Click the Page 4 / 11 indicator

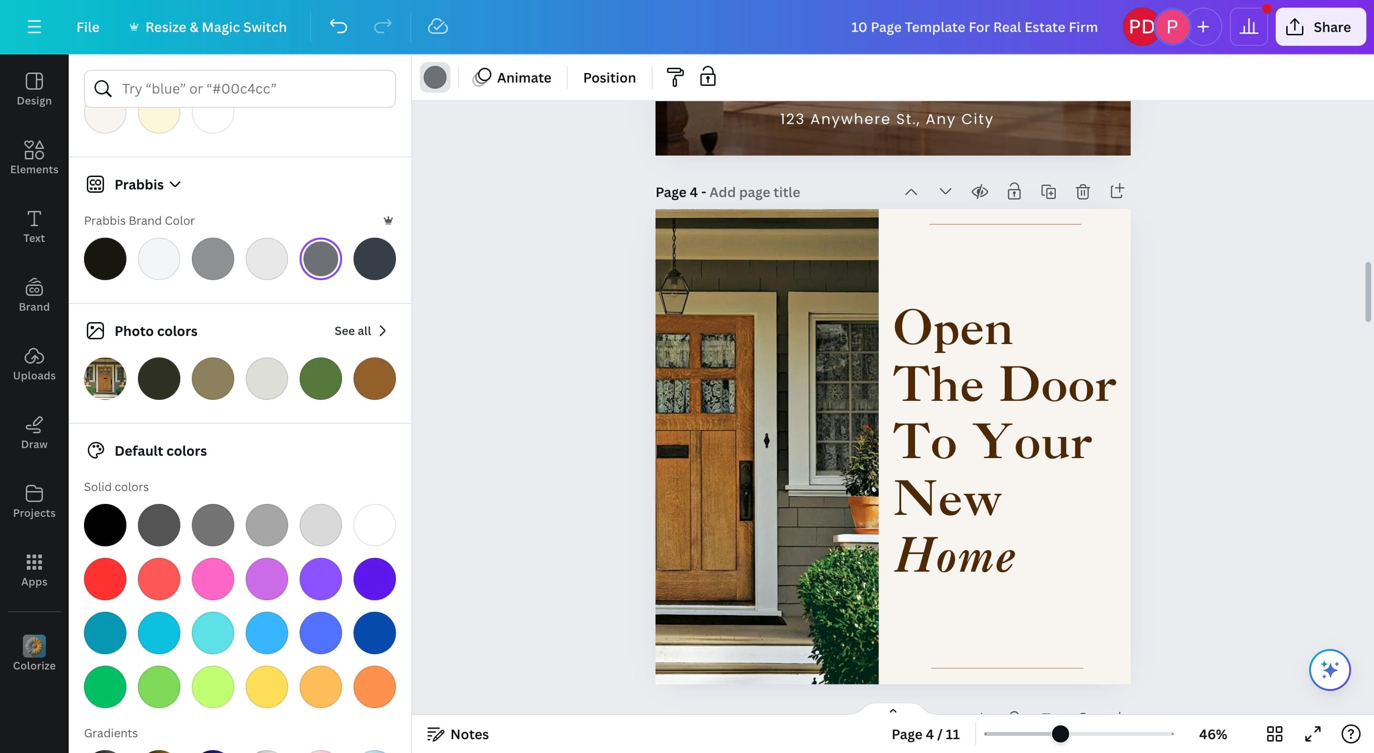[x=926, y=734]
